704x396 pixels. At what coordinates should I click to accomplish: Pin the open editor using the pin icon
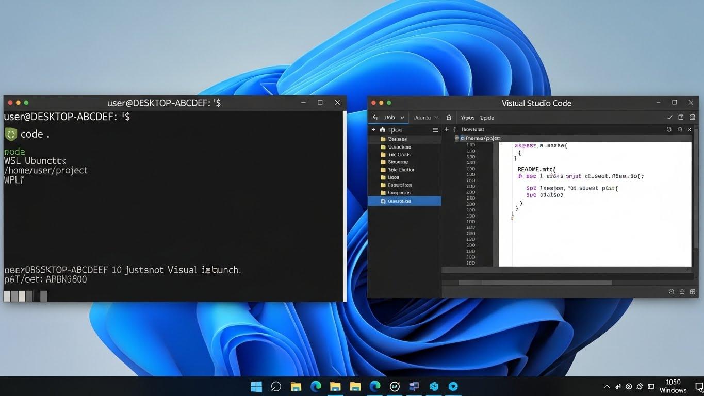coord(680,129)
